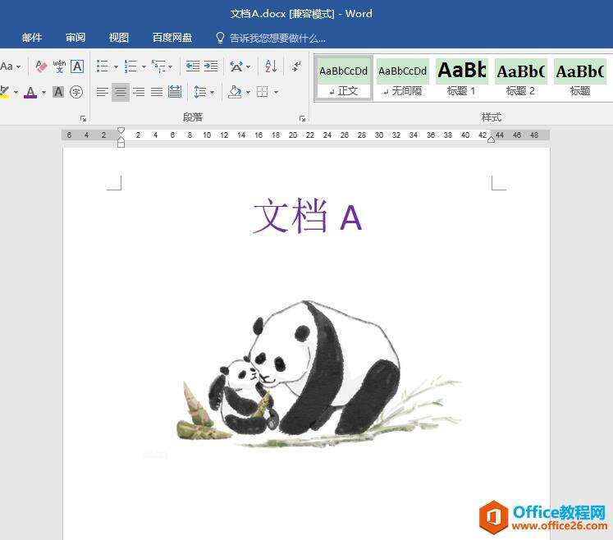Viewport: 613px width, 540px height.
Task: Apply numbered list formatting
Action: (x=130, y=66)
